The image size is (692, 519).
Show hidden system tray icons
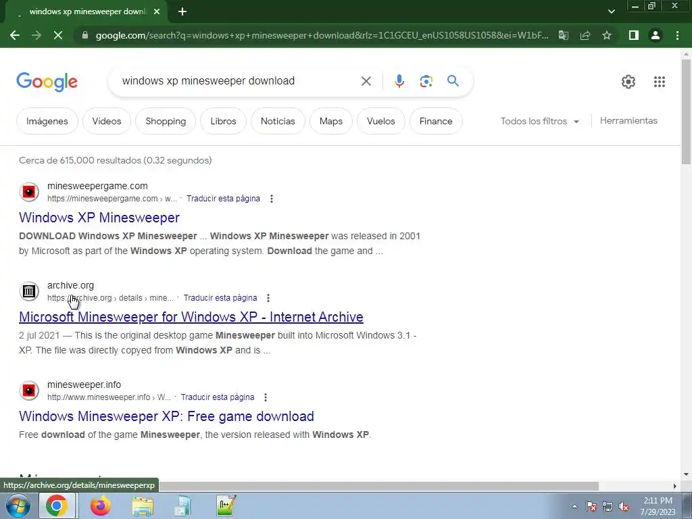click(x=574, y=506)
